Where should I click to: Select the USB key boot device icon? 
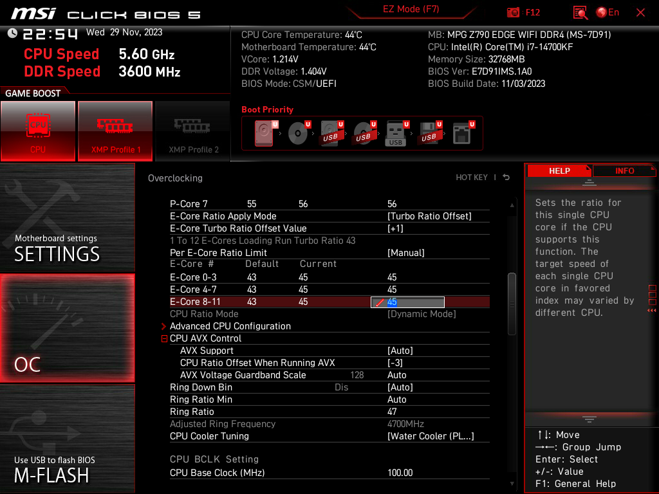click(x=396, y=133)
